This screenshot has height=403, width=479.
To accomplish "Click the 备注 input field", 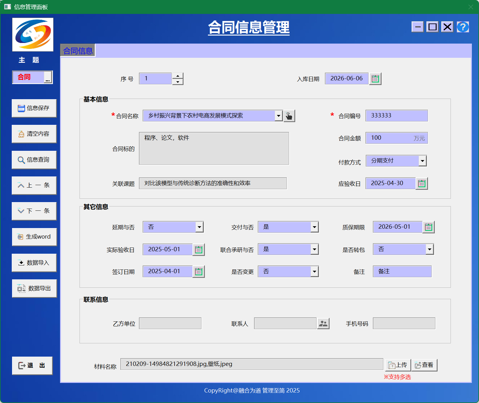I will tap(402, 271).
